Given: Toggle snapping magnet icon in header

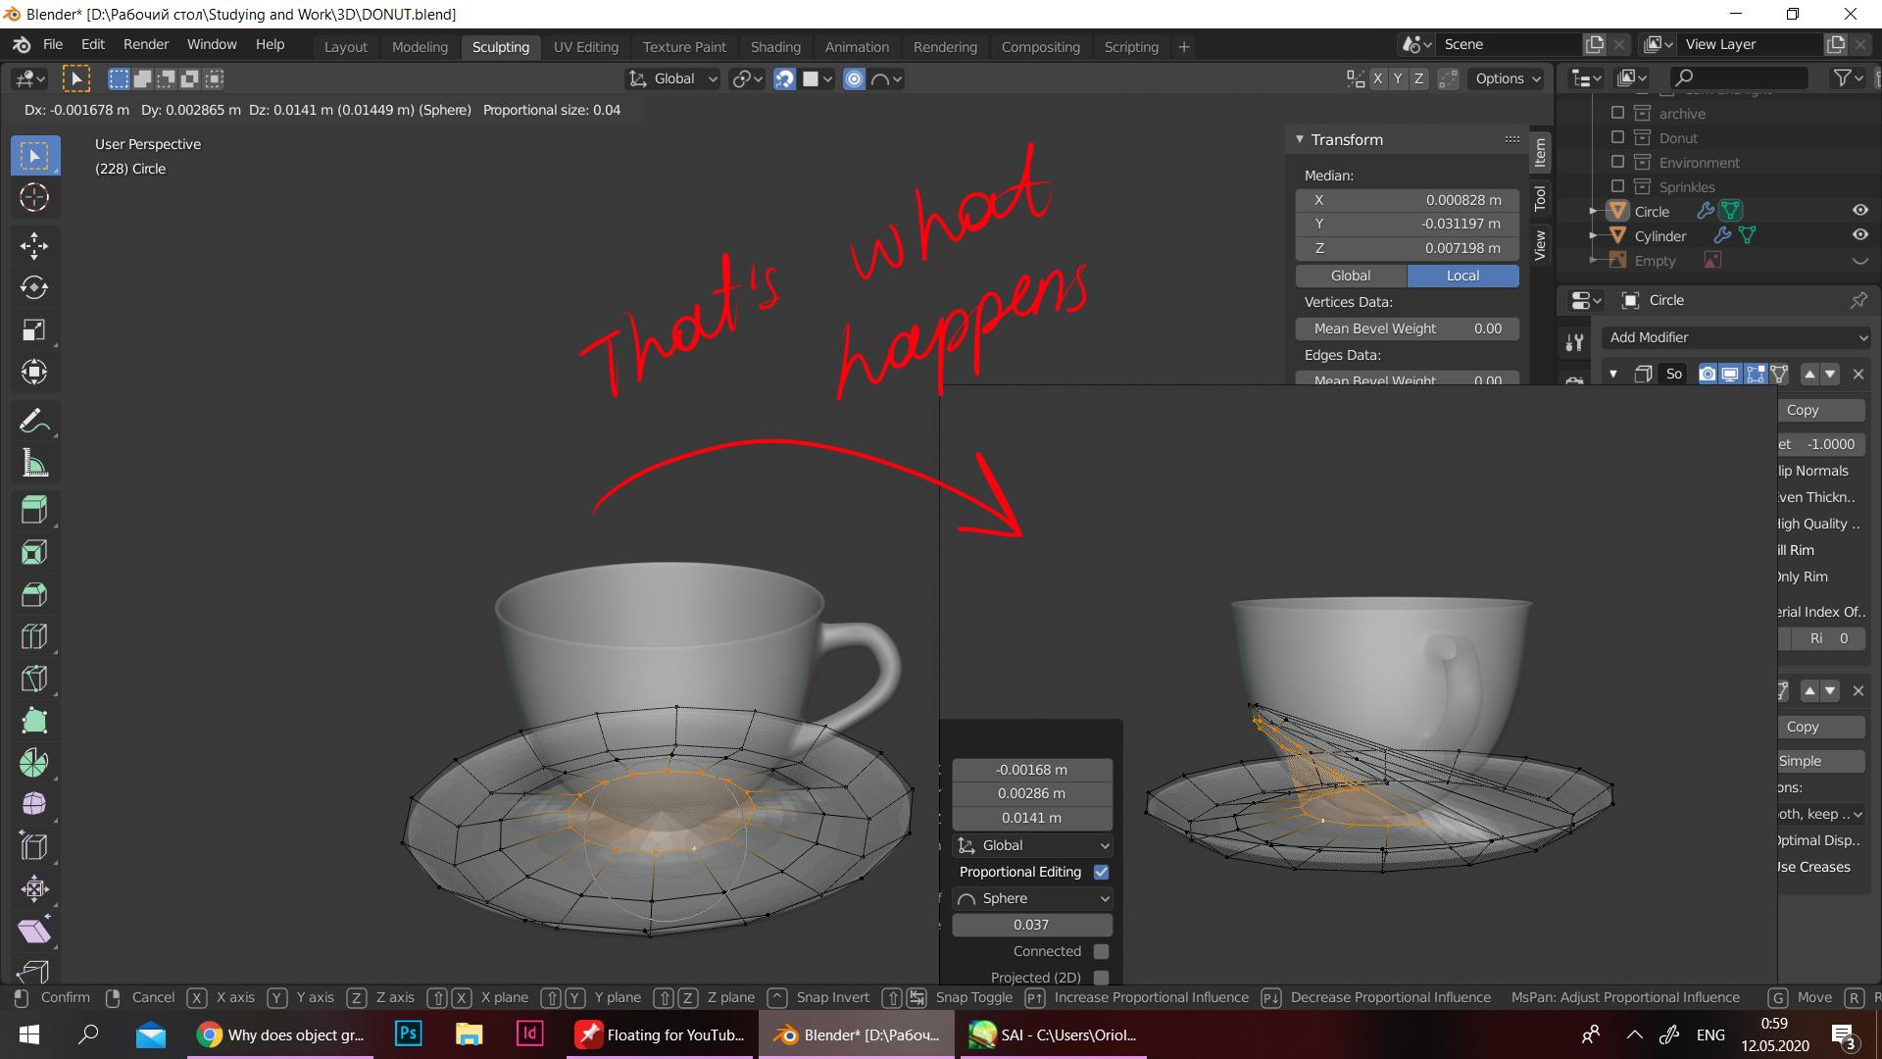Looking at the screenshot, I should pos(784,79).
